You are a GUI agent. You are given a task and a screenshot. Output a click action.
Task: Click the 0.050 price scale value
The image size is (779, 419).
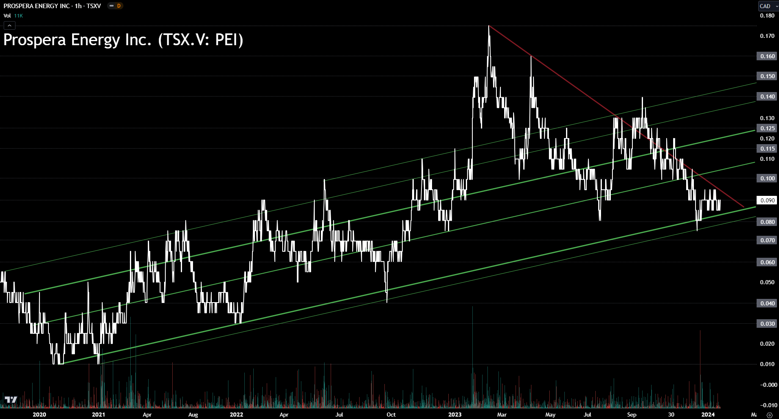(x=767, y=282)
